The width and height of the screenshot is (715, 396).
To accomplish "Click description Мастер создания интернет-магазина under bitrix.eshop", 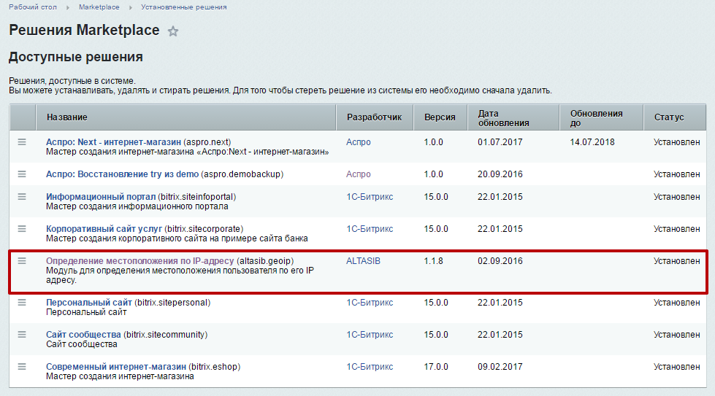I will [x=120, y=376].
